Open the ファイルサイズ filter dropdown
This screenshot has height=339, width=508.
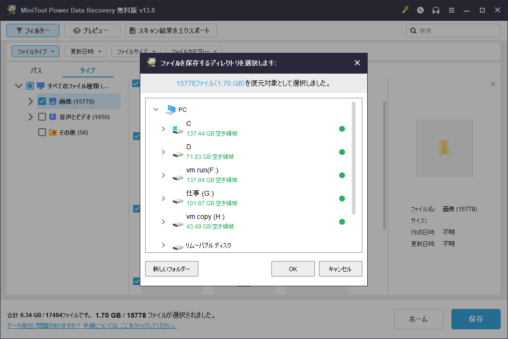(x=136, y=51)
